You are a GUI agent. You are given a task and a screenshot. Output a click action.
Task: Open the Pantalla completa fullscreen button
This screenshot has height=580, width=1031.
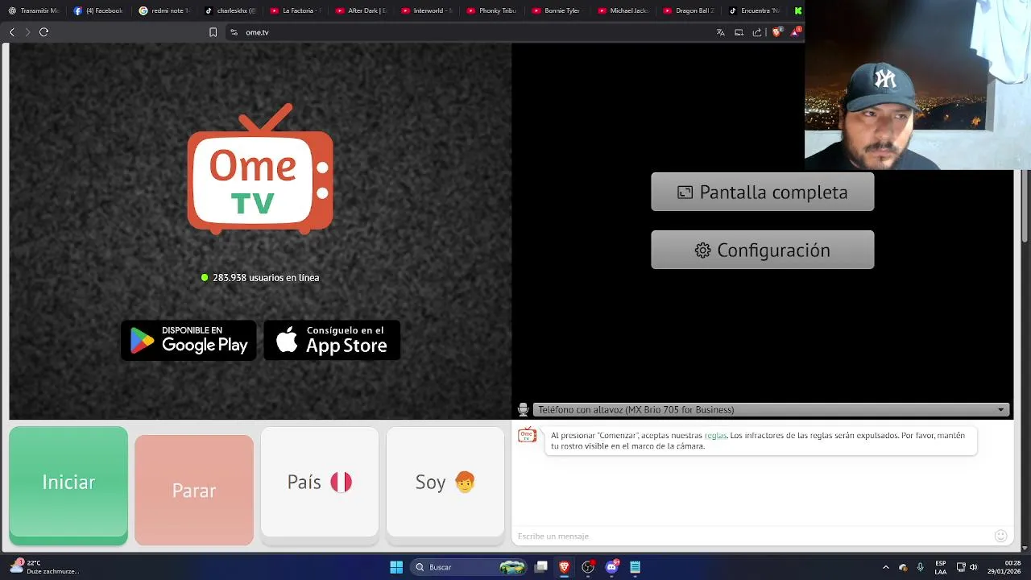click(x=762, y=192)
